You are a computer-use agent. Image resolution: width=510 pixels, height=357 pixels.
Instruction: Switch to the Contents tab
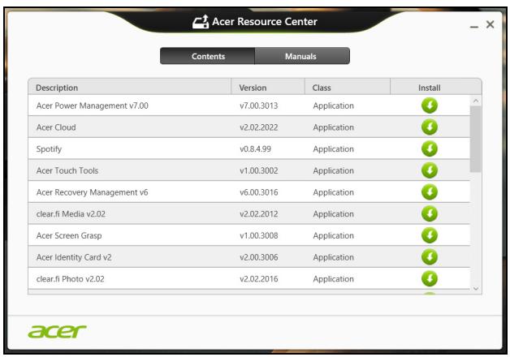coord(208,56)
